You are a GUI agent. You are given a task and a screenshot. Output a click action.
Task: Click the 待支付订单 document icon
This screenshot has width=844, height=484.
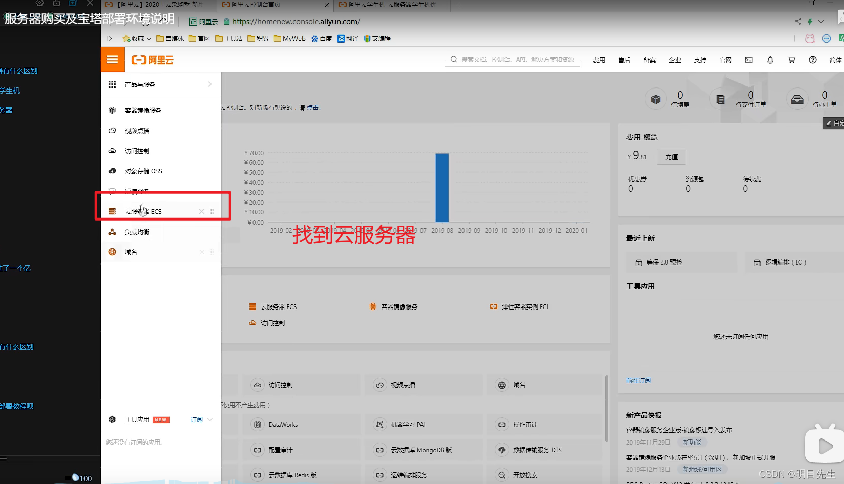721,99
